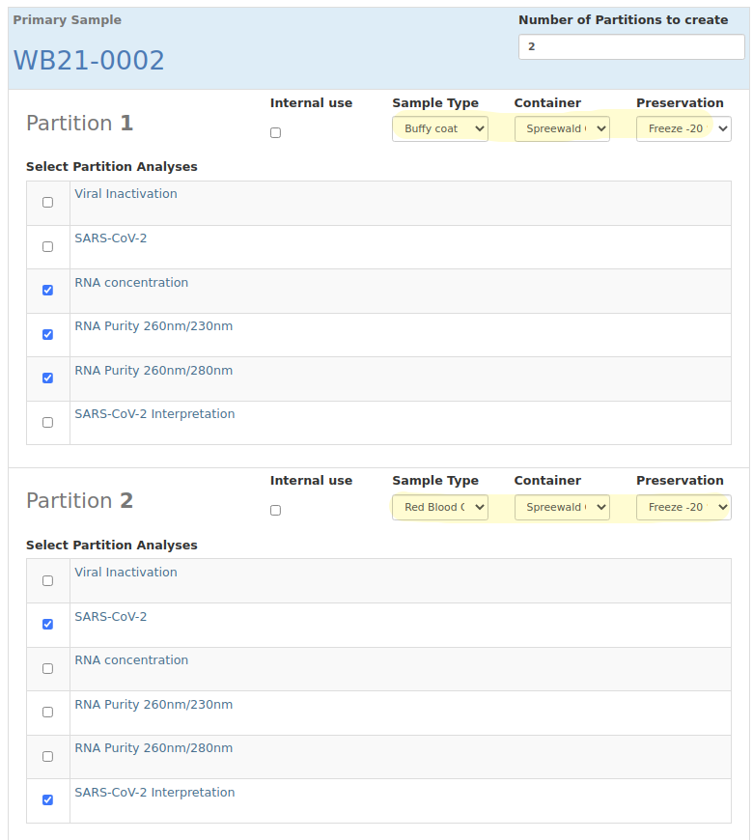Uncheck SARS-CoV-2 Interpretation in Partition 2
The image size is (753, 840).
click(48, 800)
